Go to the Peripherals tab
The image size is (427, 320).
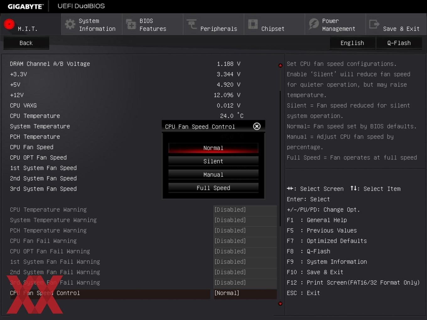click(213, 24)
